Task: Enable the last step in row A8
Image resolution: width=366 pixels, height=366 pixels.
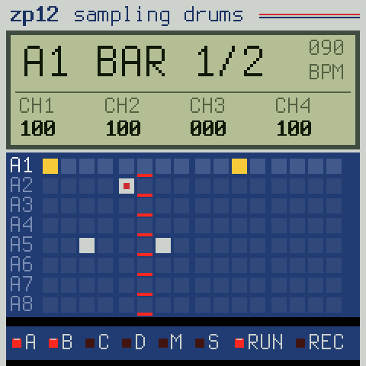Action: (334, 305)
